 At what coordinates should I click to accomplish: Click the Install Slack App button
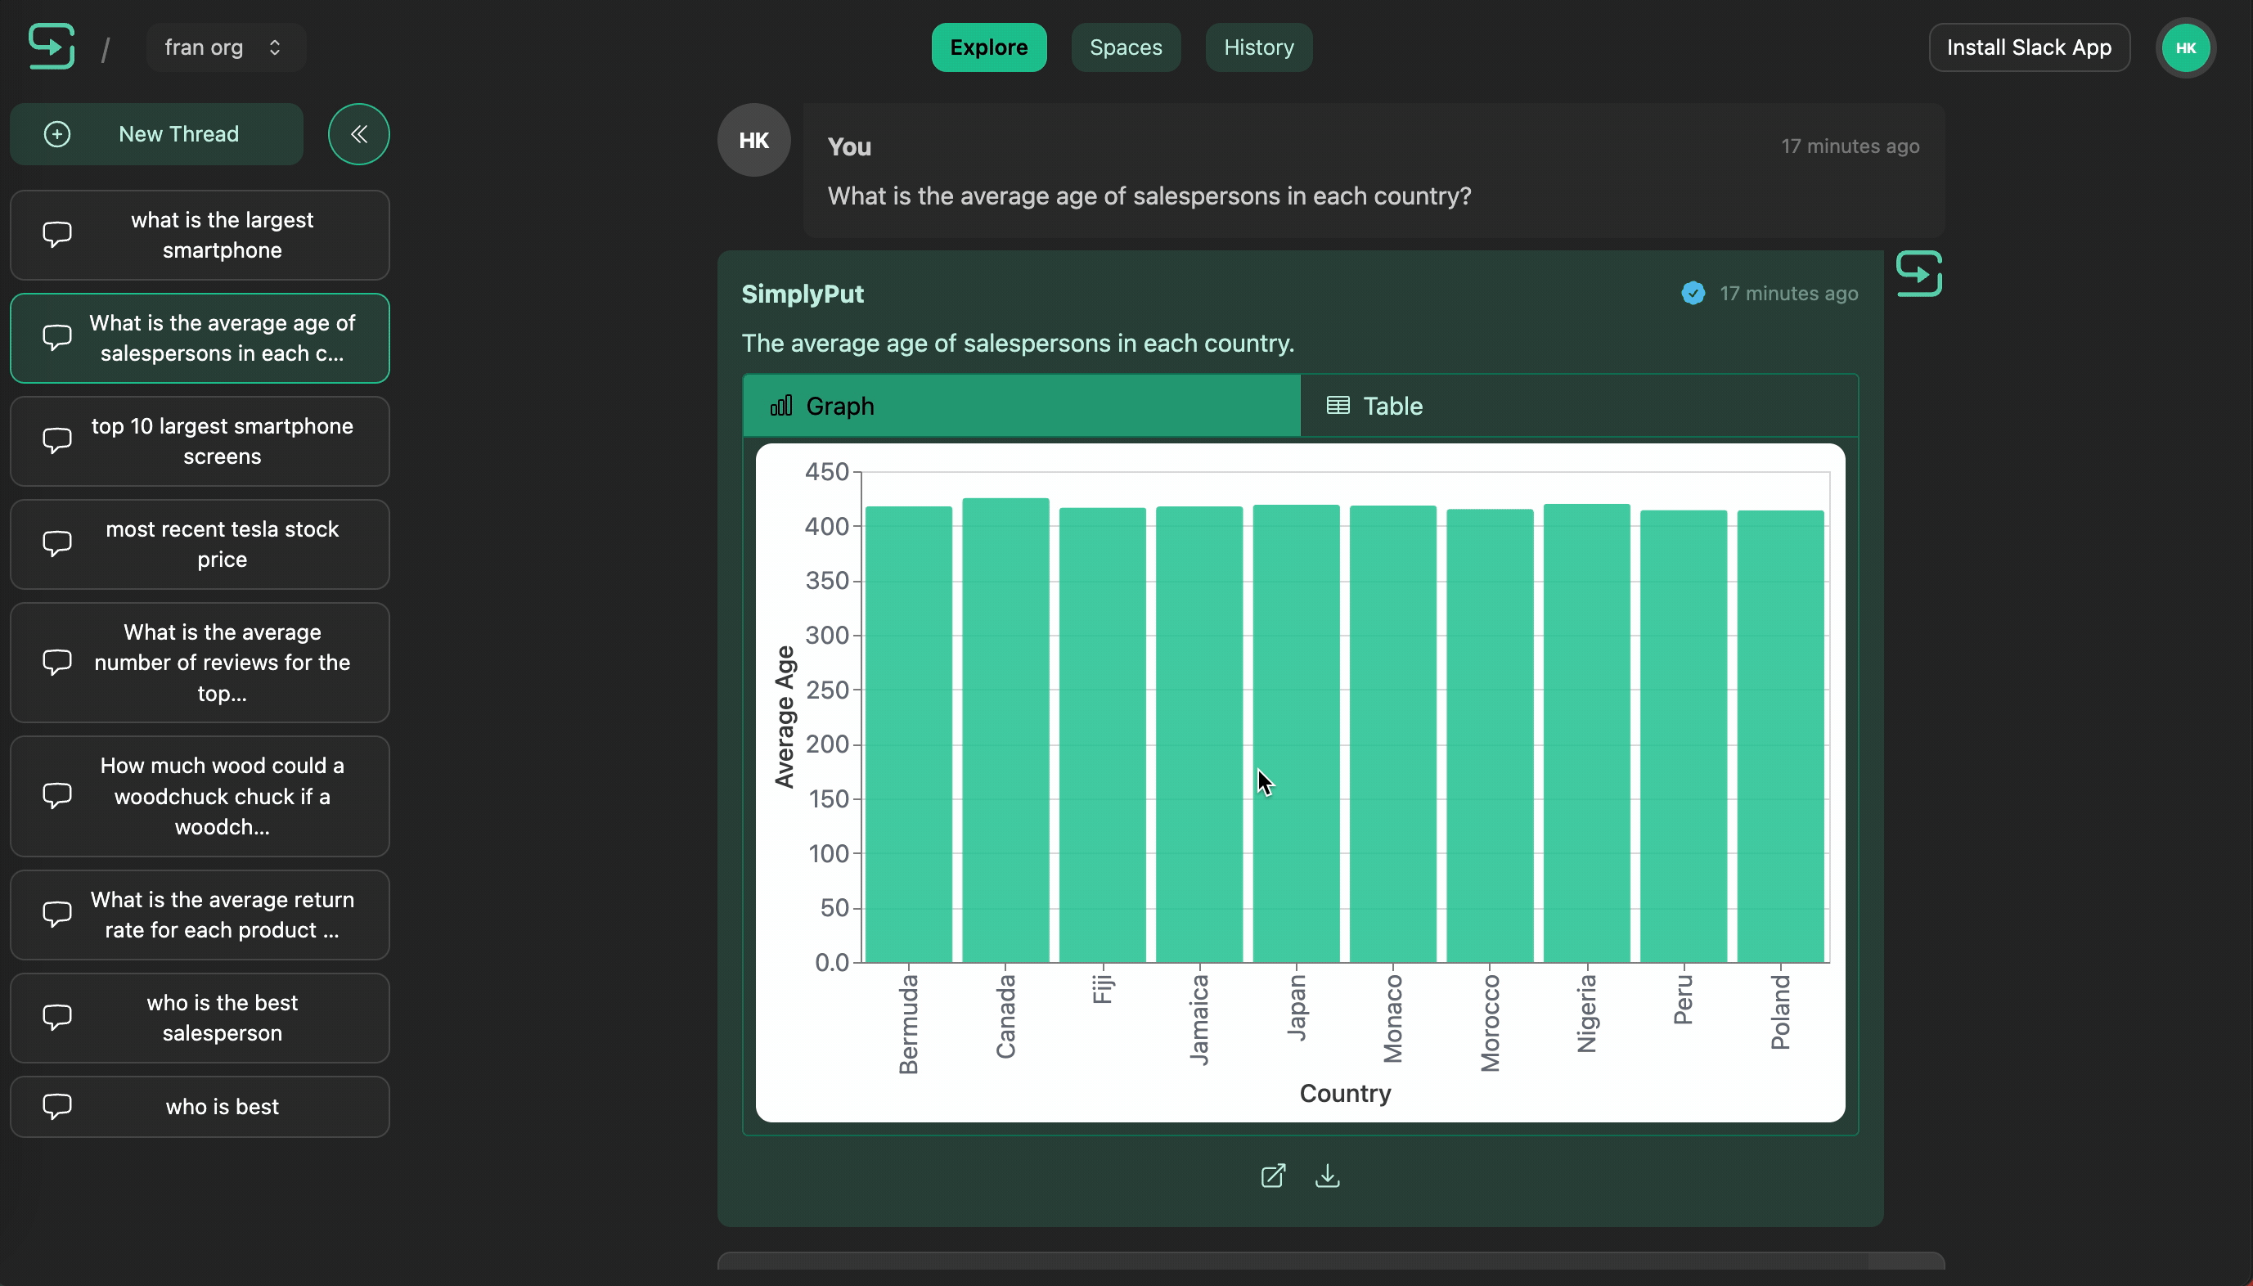pyautogui.click(x=2029, y=47)
